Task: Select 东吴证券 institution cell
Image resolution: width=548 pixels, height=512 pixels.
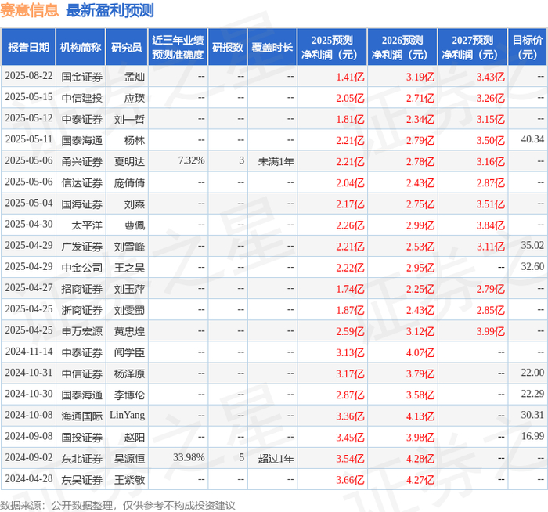Action: [81, 479]
